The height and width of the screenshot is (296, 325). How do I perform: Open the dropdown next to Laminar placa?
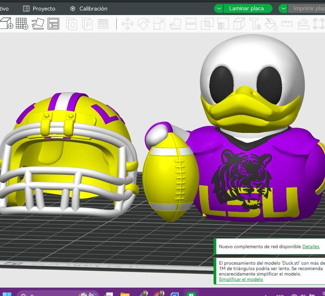(219, 8)
